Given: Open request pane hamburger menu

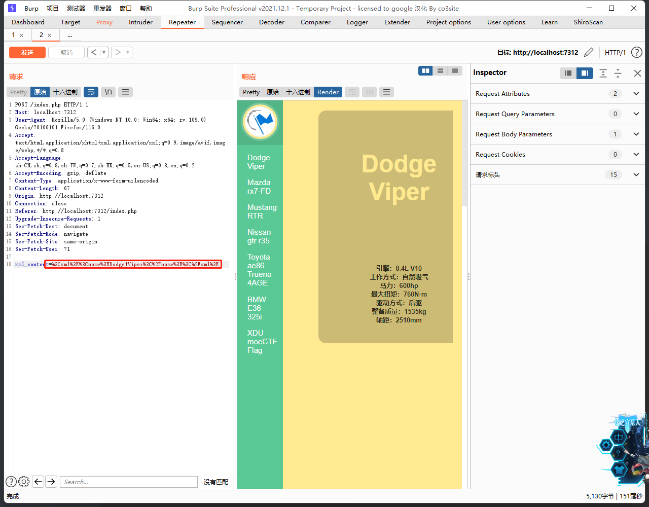Looking at the screenshot, I should (x=126, y=92).
